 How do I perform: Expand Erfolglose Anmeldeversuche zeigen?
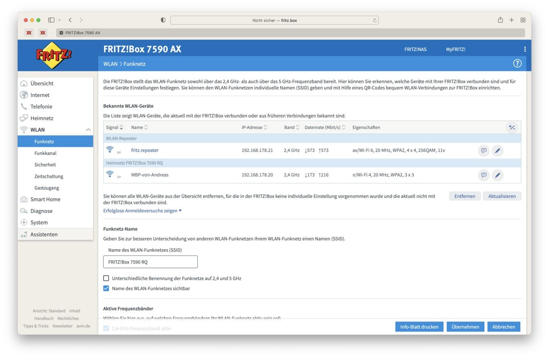(142, 211)
